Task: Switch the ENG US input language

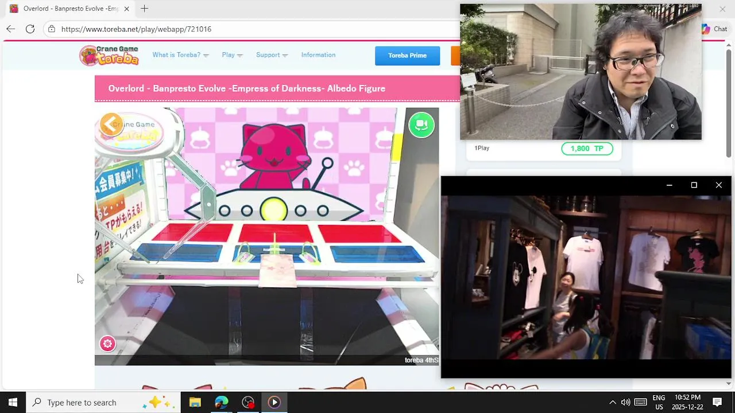Action: click(659, 402)
